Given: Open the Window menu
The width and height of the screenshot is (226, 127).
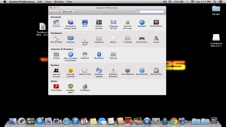Looking at the screenshot, I should coord(59,2).
